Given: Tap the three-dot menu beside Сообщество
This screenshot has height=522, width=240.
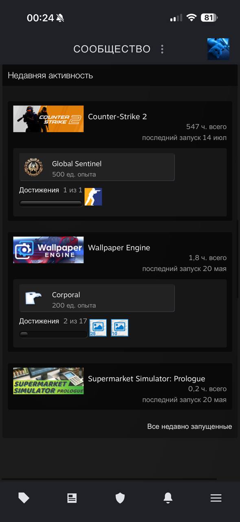Looking at the screenshot, I should click(x=162, y=49).
